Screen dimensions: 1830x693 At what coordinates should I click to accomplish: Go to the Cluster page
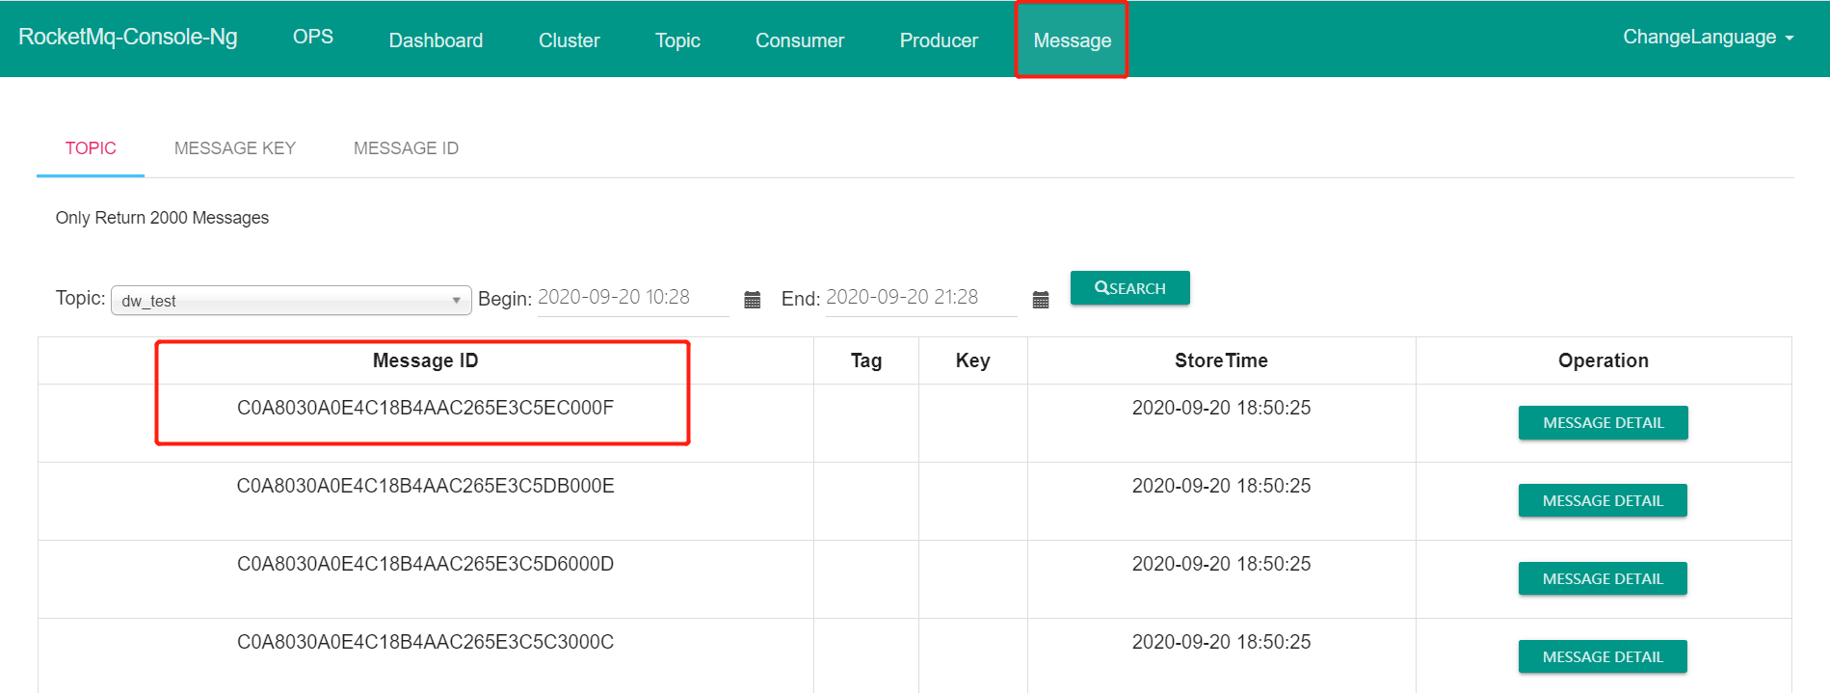pyautogui.click(x=569, y=40)
